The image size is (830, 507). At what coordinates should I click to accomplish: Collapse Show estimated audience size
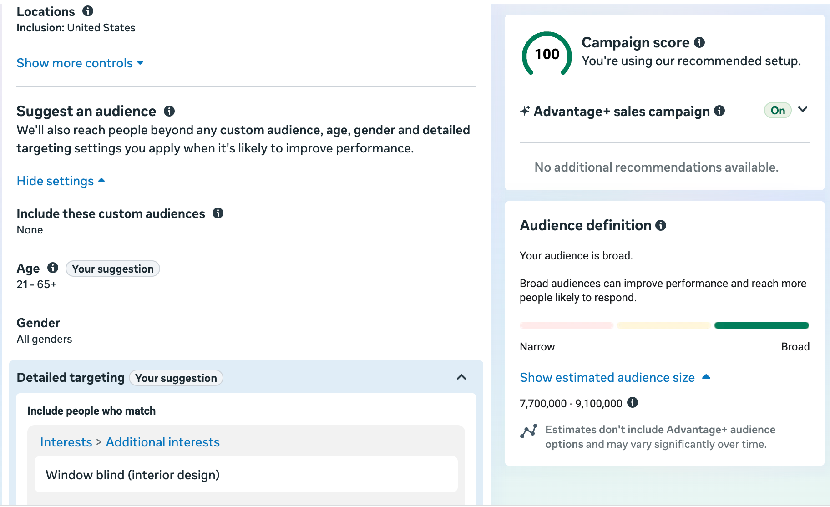[x=614, y=377]
